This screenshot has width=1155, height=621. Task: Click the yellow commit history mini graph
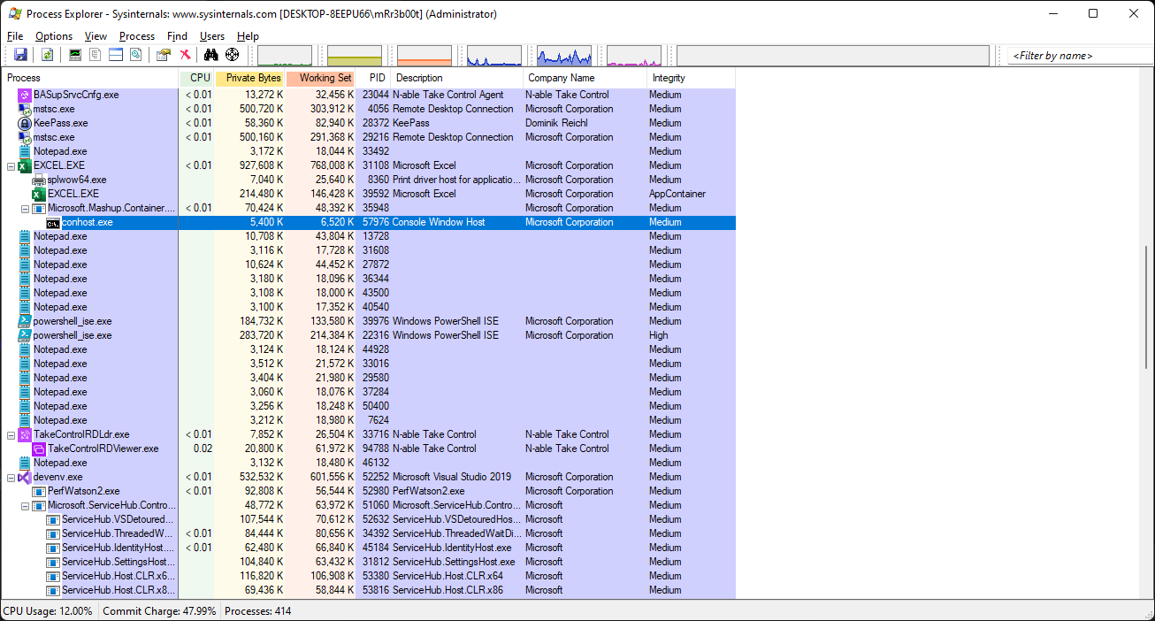tap(355, 56)
